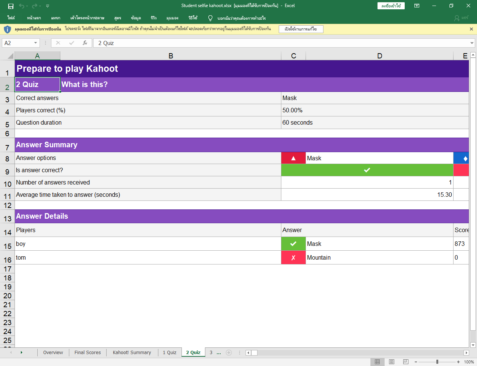
Task: Switch to Page Break Preview view
Action: [x=405, y=362]
